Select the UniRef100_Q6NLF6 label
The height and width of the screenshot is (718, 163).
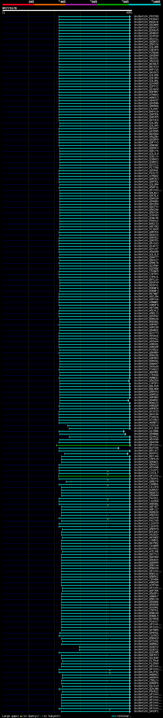(146, 482)
